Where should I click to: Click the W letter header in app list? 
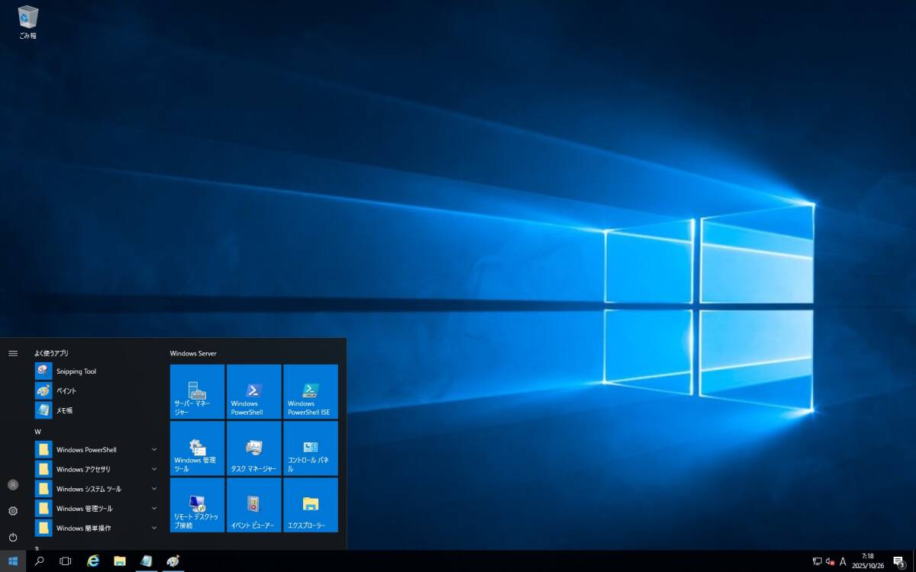[37, 432]
